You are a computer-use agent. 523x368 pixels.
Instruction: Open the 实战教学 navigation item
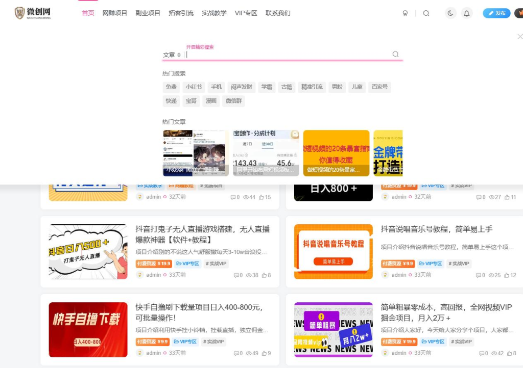[214, 13]
